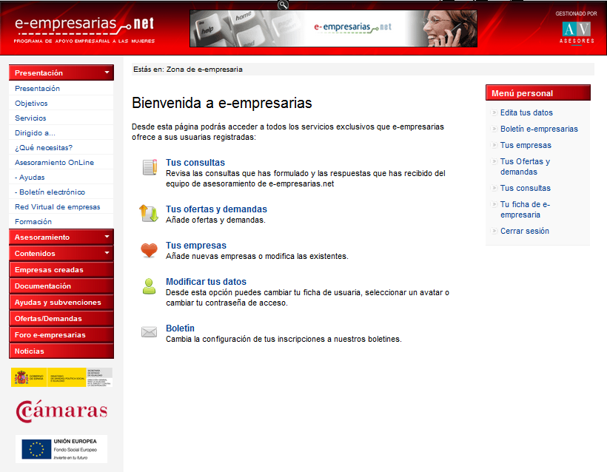Click the Presentación red menu header
Viewport: 607px width, 472px height.
(61, 73)
